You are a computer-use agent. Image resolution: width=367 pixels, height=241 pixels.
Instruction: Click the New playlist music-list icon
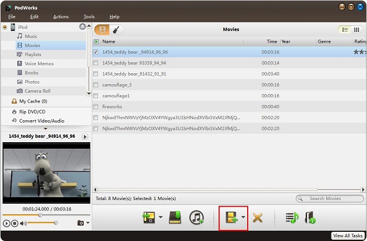(292, 217)
